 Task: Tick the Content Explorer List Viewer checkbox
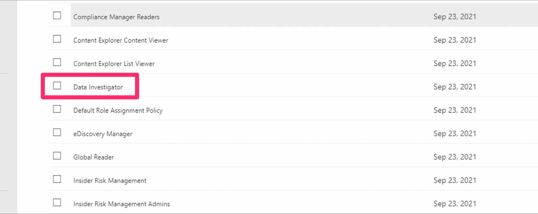[x=57, y=62]
